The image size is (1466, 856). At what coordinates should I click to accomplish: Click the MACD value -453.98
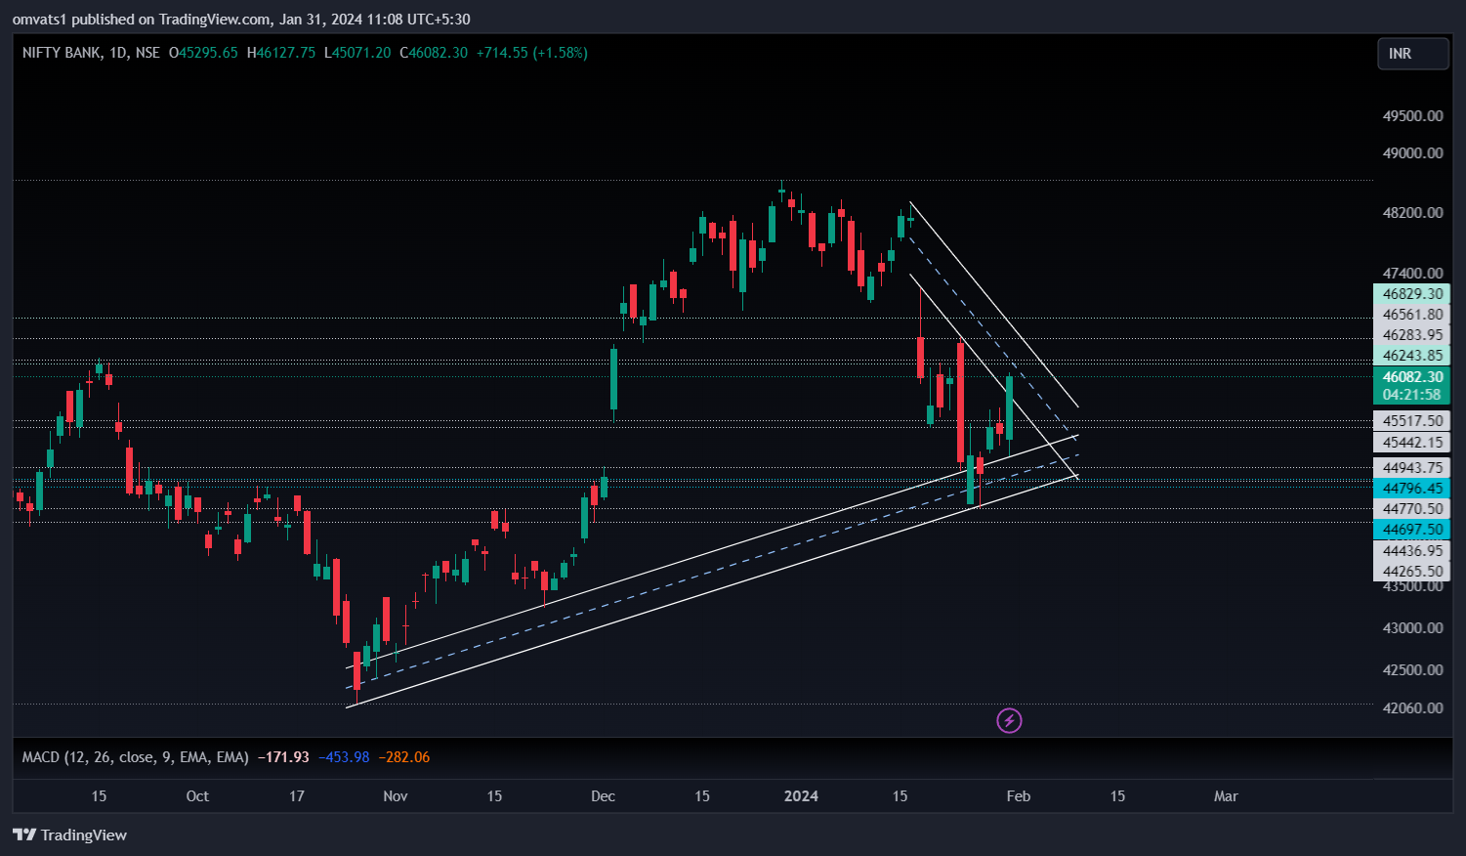pos(344,757)
